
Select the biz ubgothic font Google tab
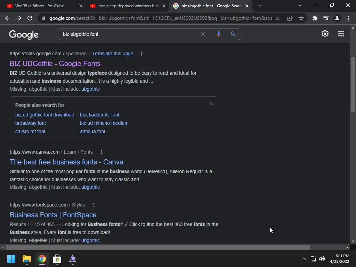(x=211, y=6)
